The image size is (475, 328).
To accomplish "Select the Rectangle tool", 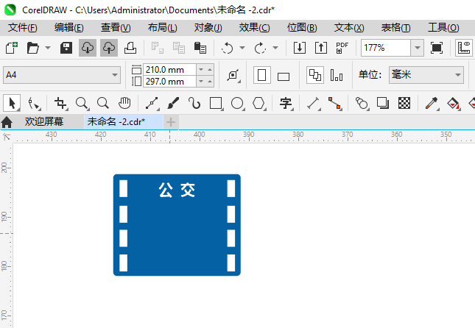I will tap(216, 104).
